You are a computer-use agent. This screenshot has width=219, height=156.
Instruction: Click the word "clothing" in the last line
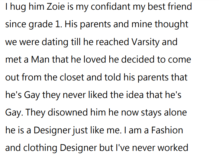click(41, 148)
